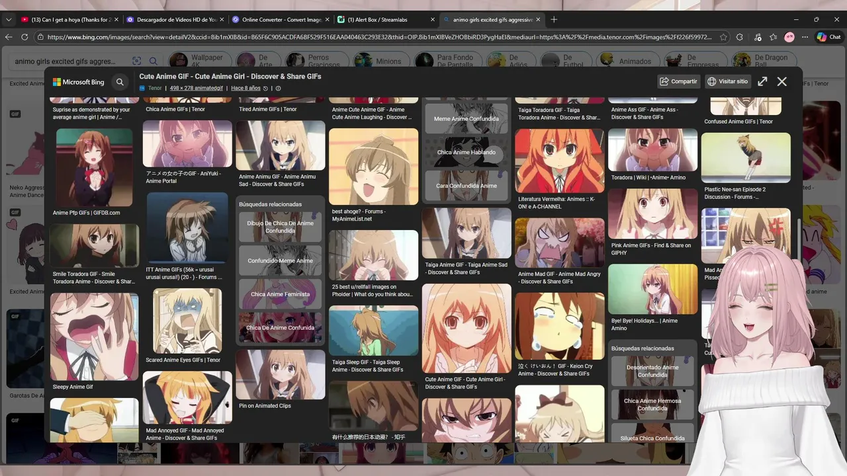Screen dimensions: 847x476
Task: Select the 'Wallpaper 4K' category chip
Action: [x=199, y=61]
